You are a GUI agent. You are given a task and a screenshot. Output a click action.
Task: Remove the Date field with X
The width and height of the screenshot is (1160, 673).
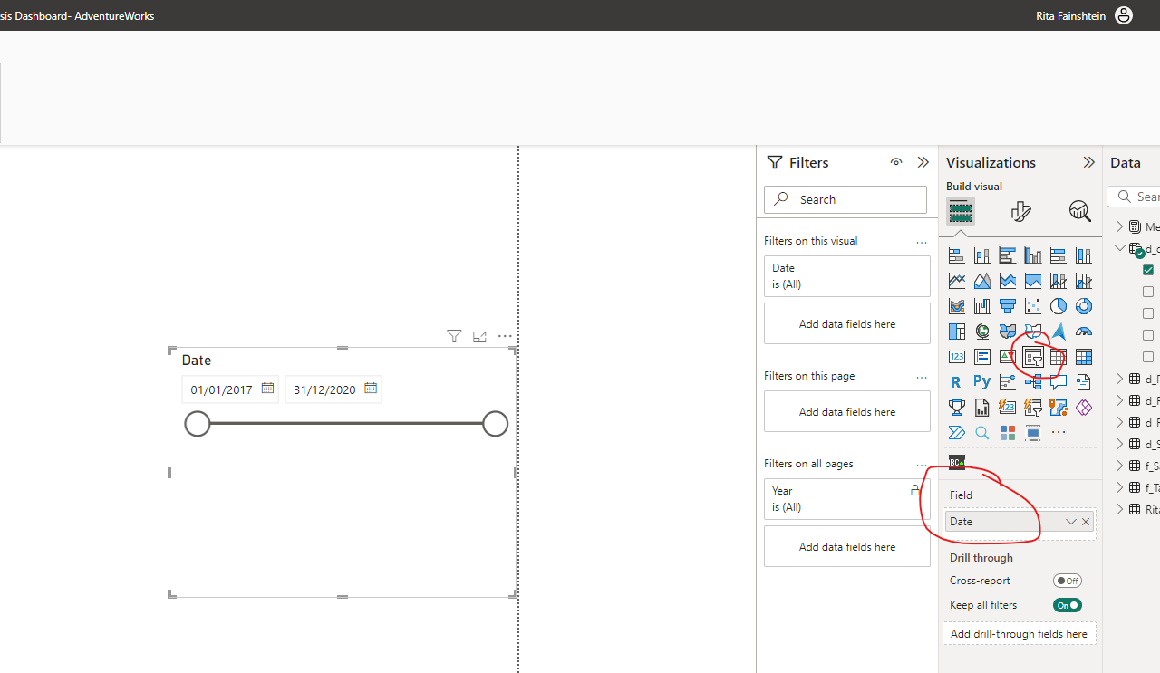1086,522
